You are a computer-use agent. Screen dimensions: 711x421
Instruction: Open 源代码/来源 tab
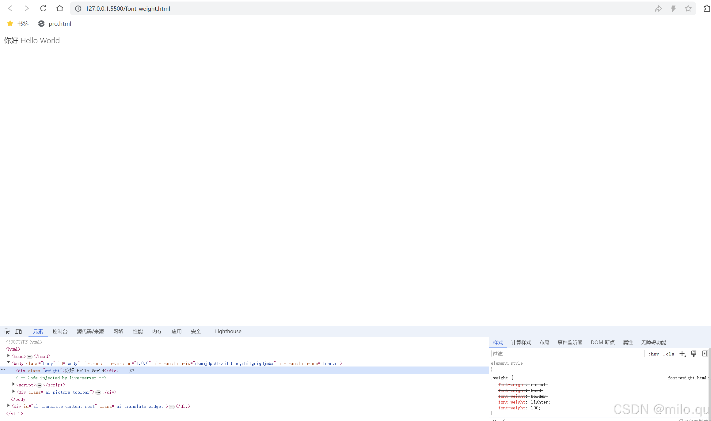coord(90,331)
